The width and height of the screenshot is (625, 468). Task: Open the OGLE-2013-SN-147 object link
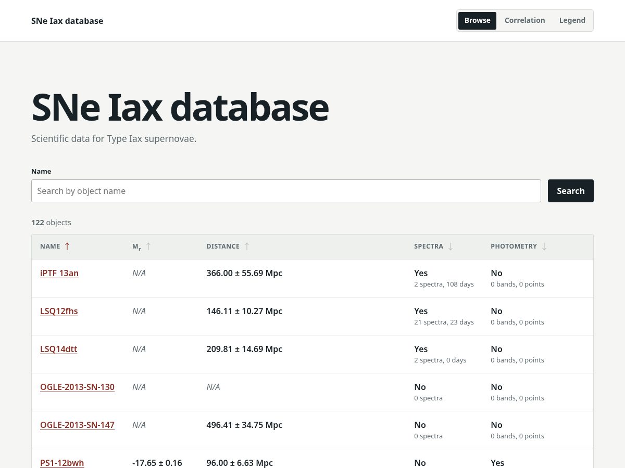pos(77,425)
